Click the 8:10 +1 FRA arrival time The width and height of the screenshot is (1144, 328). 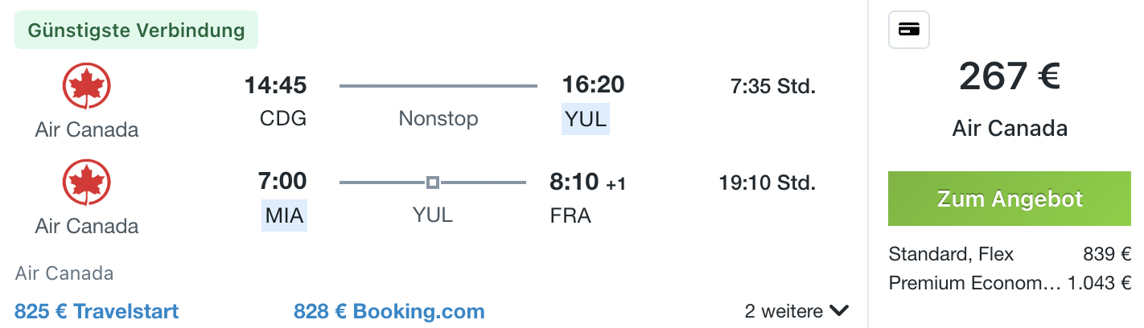pos(587,182)
